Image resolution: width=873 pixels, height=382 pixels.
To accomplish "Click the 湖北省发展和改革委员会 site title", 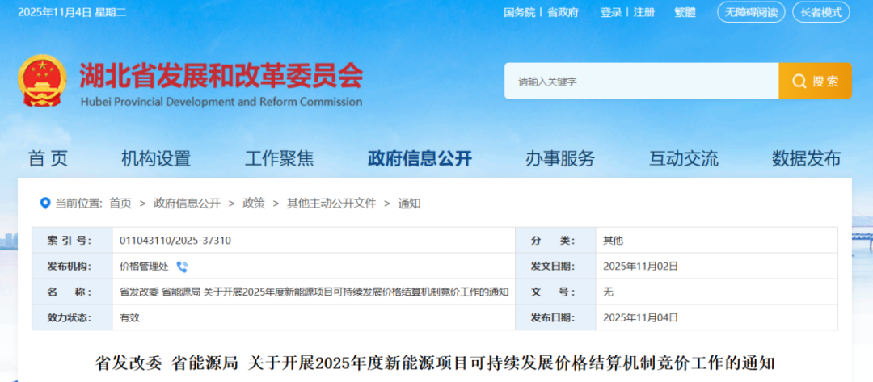I will pyautogui.click(x=221, y=75).
